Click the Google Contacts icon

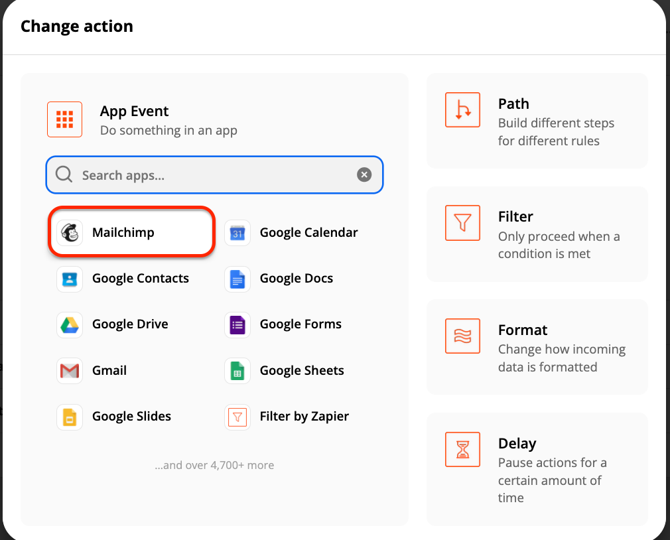point(70,279)
